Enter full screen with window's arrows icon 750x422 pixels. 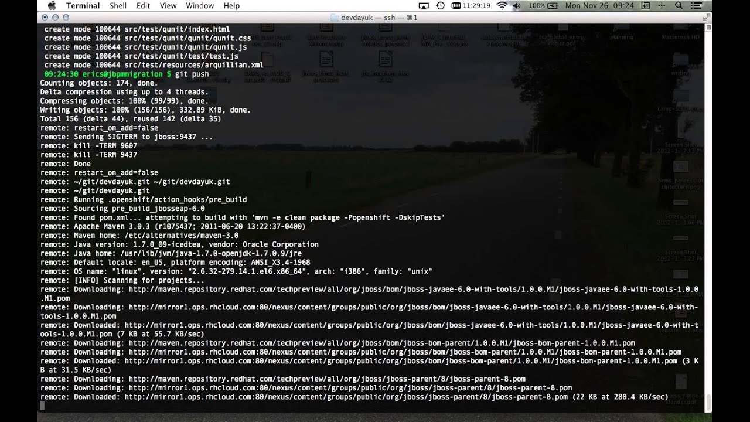(705, 18)
